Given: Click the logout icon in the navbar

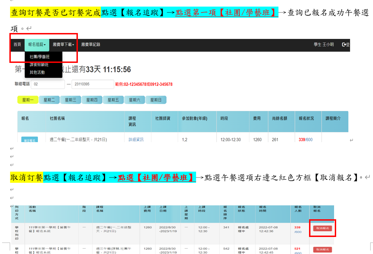Looking at the screenshot, I should [345, 44].
